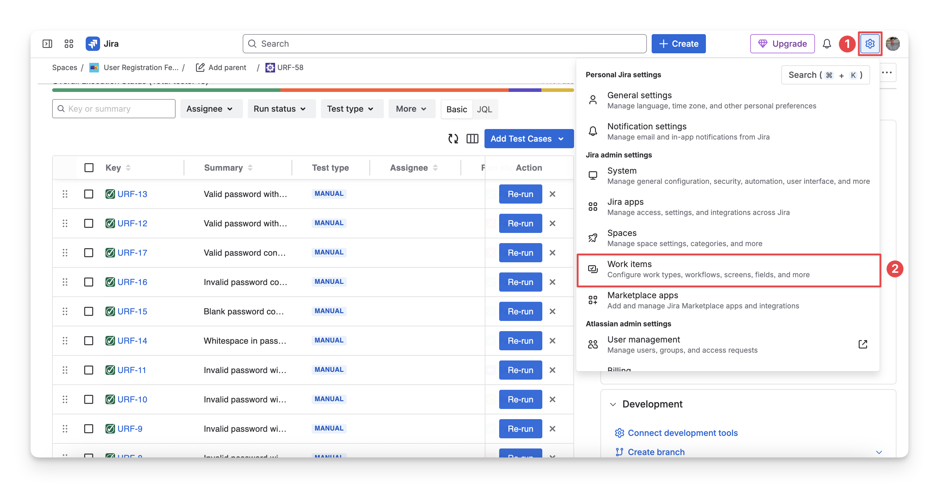Open the app switcher grid icon

[x=69, y=44]
